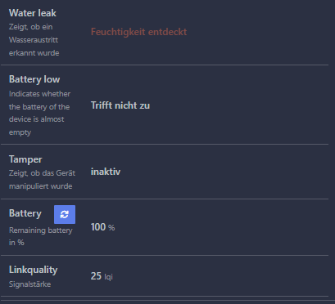Click the 'Battery low' heading
Image resolution: width=335 pixels, height=304 pixels.
point(34,79)
